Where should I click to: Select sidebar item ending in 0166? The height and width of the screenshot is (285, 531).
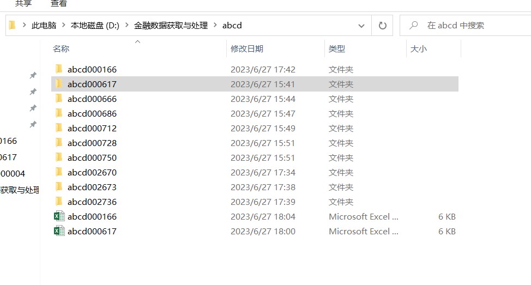(x=9, y=141)
